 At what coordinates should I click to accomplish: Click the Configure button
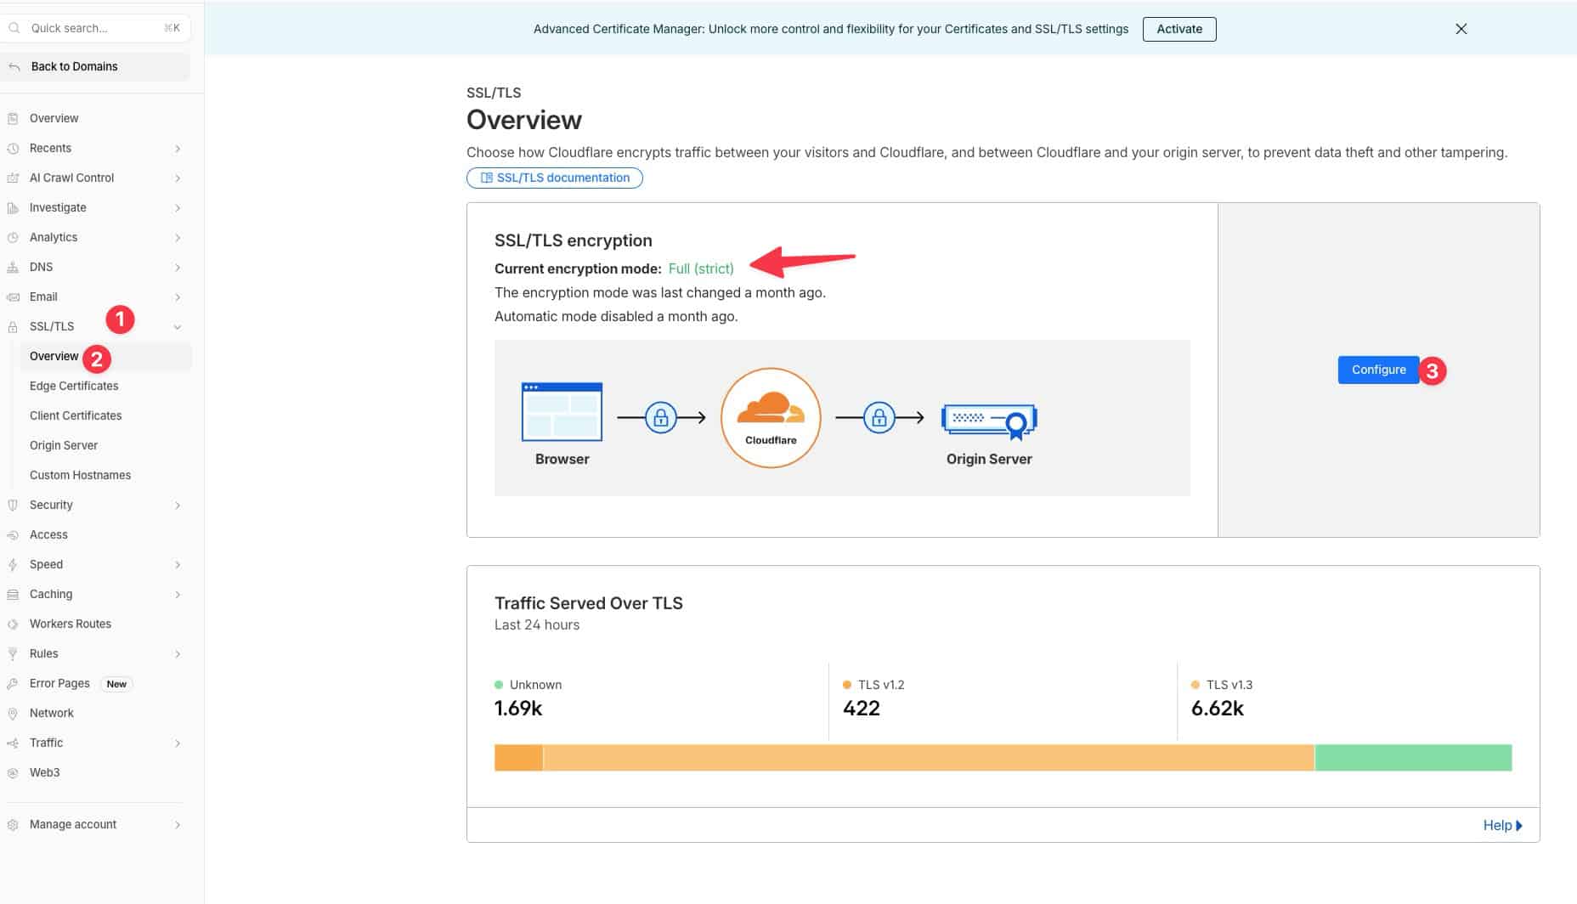click(1378, 370)
